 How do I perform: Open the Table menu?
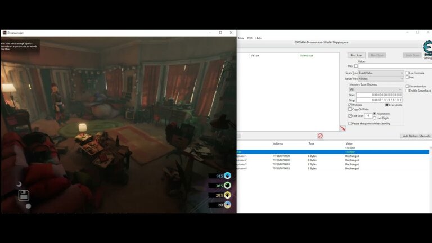tap(241, 38)
